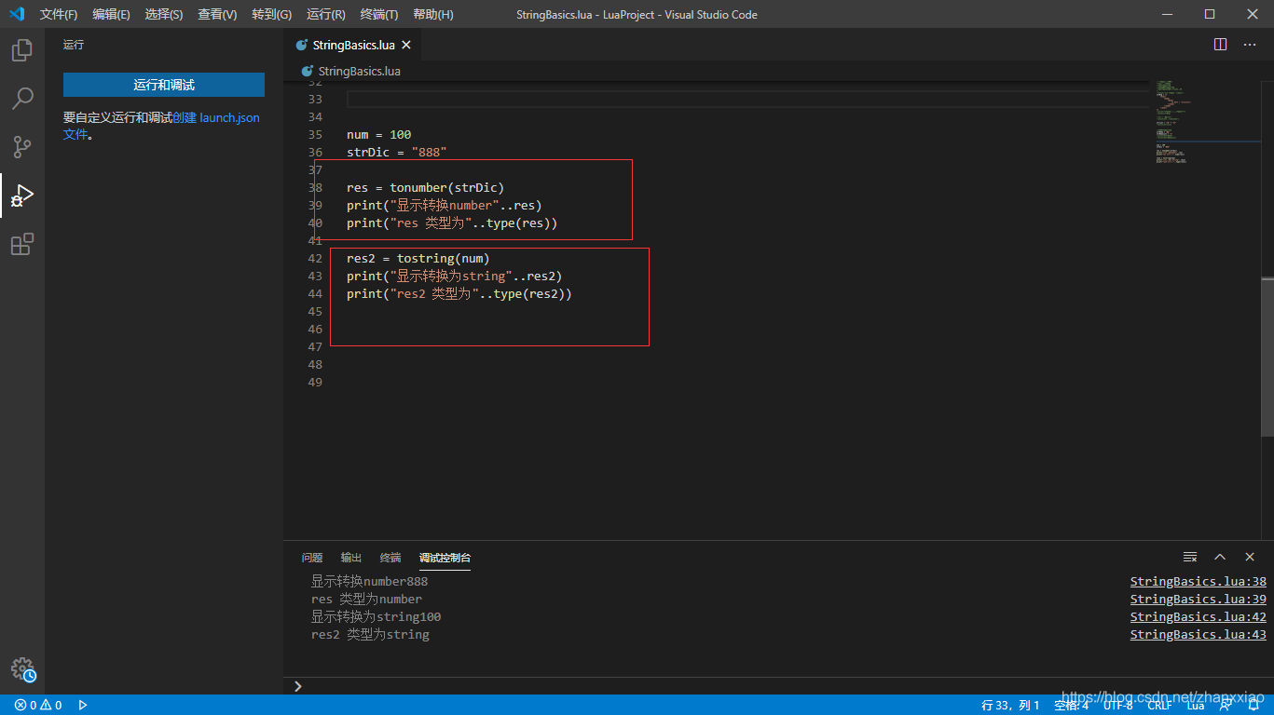Screen dimensions: 1274x715
Task: Open the Explorer view in activity bar
Action: pos(22,50)
